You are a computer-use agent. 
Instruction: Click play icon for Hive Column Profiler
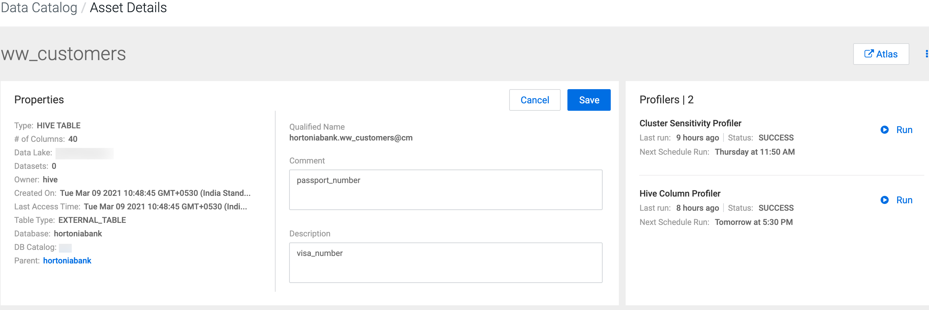pyautogui.click(x=884, y=200)
